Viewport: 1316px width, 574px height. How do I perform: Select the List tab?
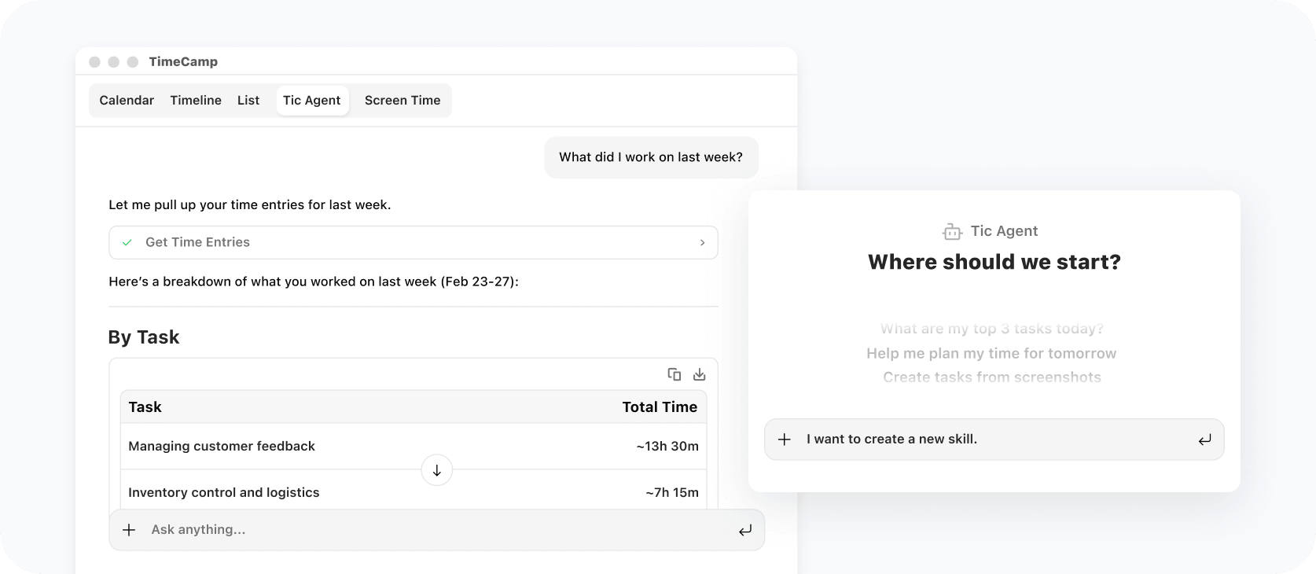(x=248, y=101)
